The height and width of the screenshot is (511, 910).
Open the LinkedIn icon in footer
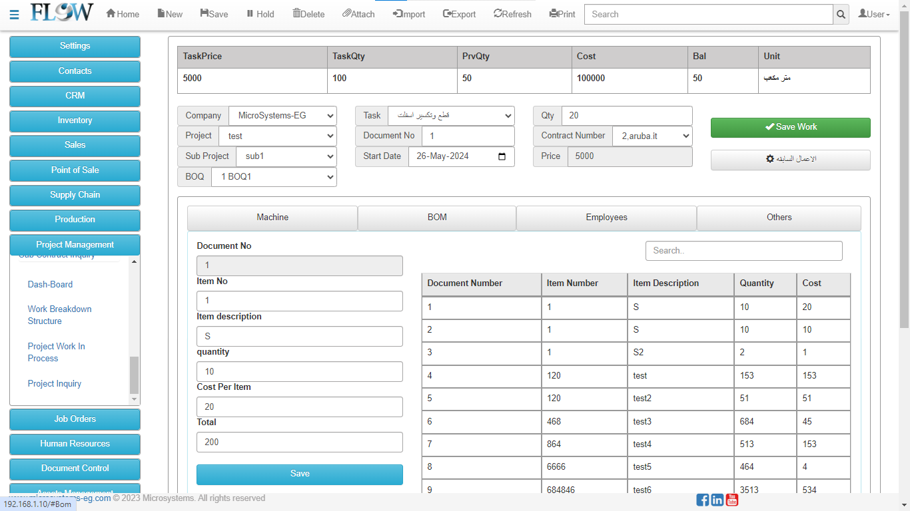pyautogui.click(x=717, y=500)
